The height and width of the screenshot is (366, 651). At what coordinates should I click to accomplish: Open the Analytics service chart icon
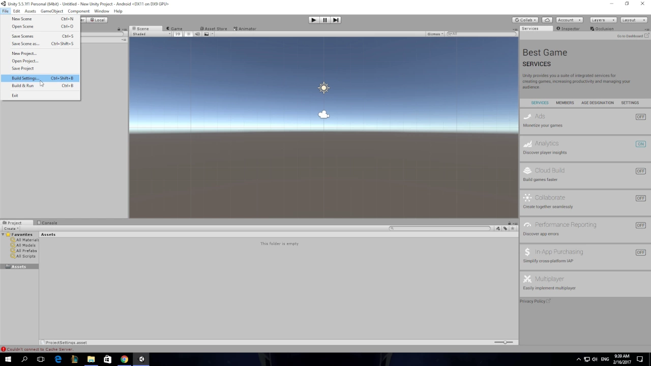tap(527, 143)
